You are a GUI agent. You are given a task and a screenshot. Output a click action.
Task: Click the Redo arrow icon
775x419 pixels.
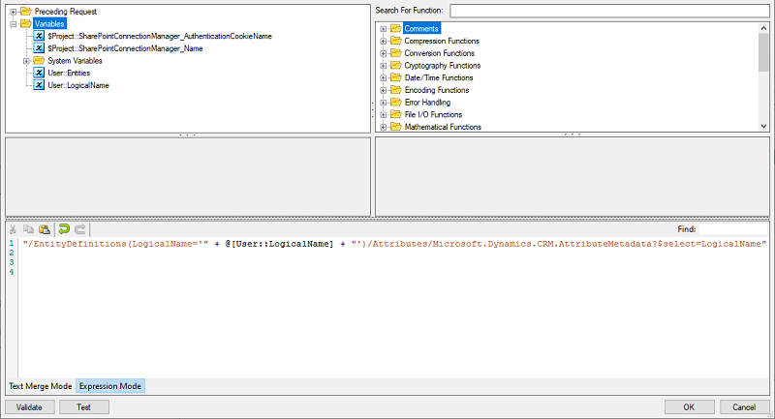(x=80, y=229)
